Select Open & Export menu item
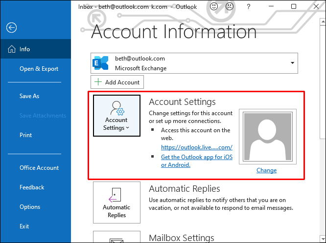 coord(39,69)
